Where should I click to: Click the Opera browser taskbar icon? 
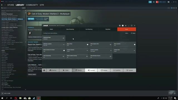[16, 98]
